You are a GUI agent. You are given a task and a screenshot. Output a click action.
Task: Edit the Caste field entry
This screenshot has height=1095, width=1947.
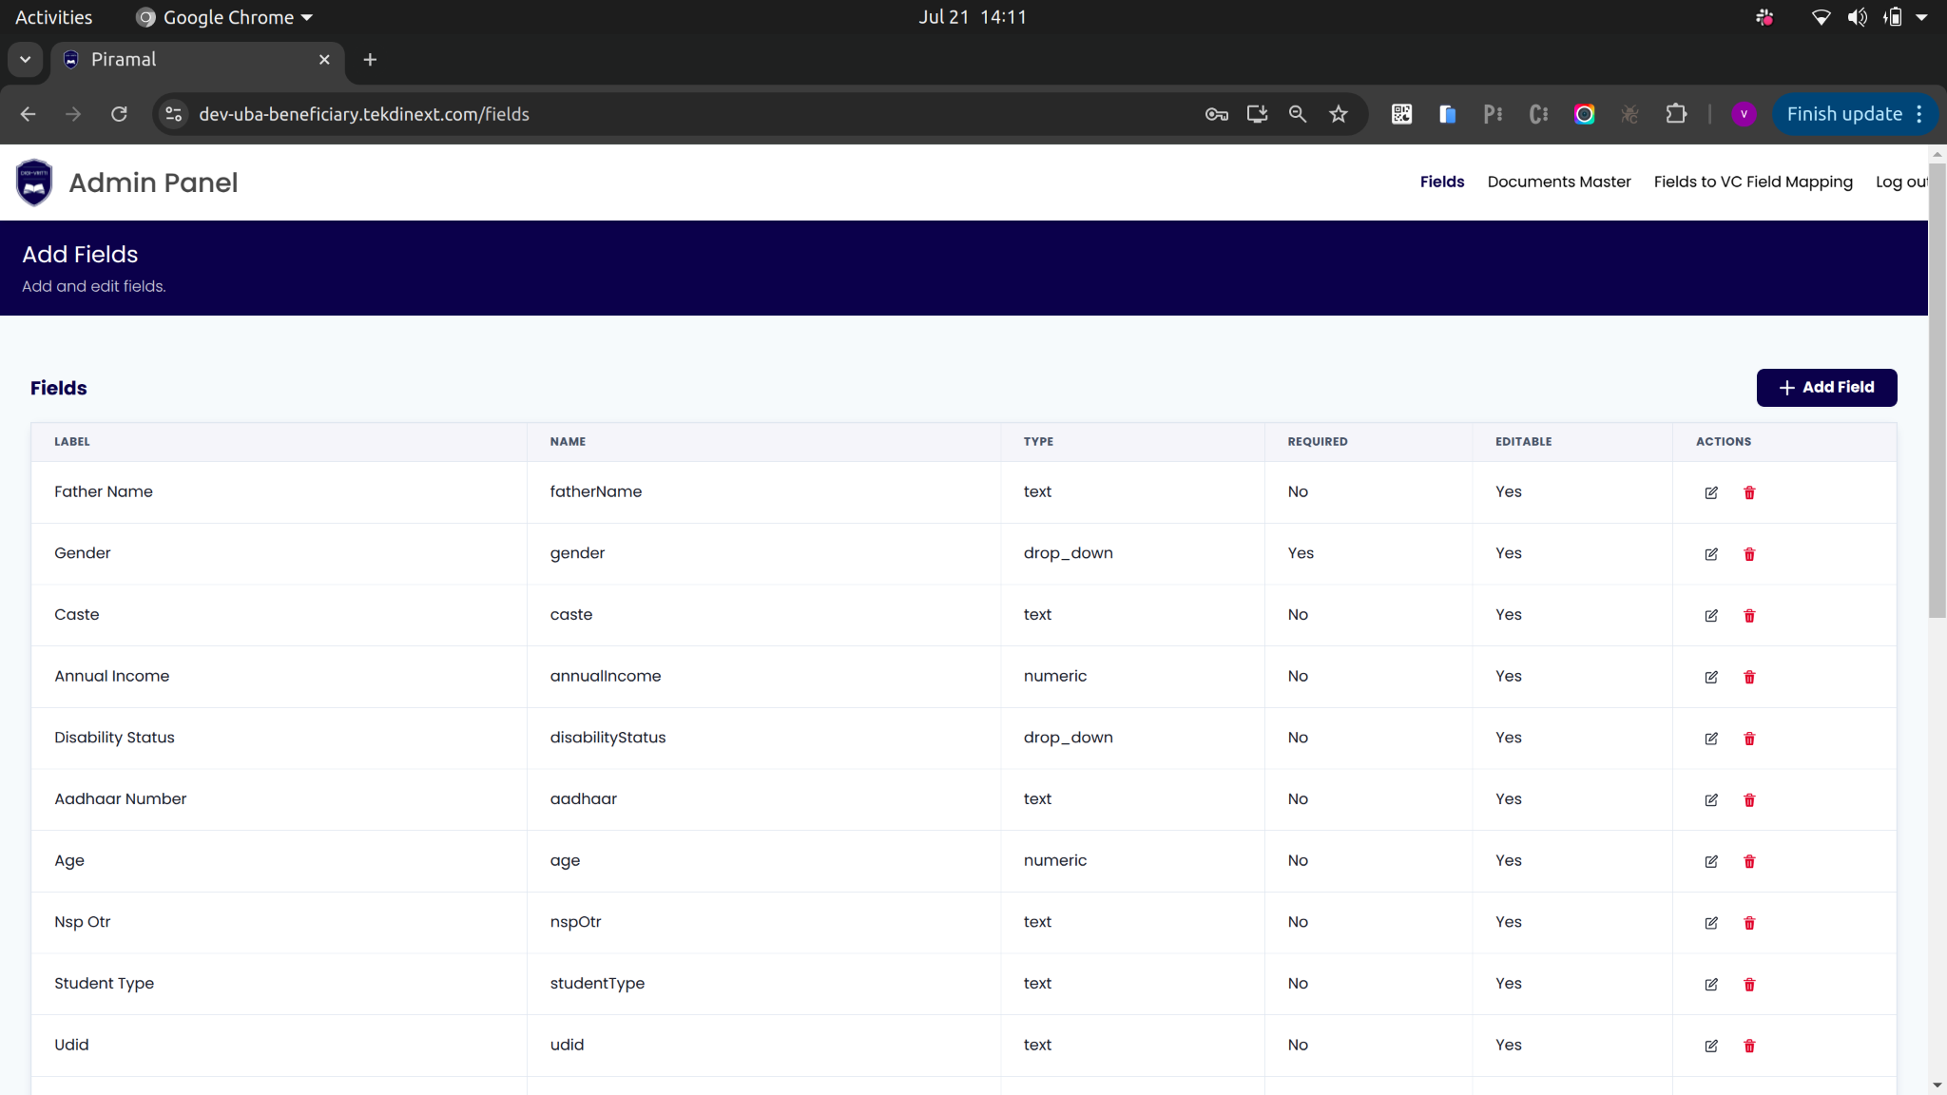(x=1711, y=616)
